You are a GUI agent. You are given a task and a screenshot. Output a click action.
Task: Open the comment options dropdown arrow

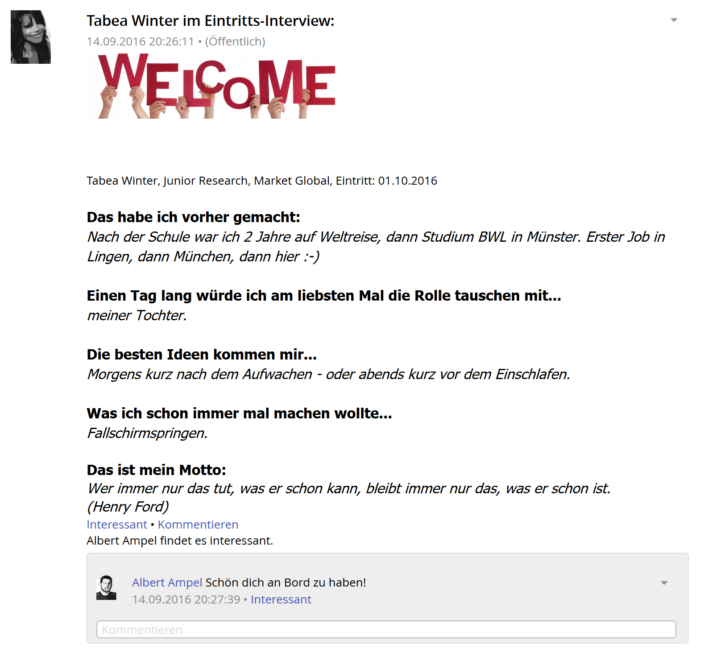click(664, 583)
